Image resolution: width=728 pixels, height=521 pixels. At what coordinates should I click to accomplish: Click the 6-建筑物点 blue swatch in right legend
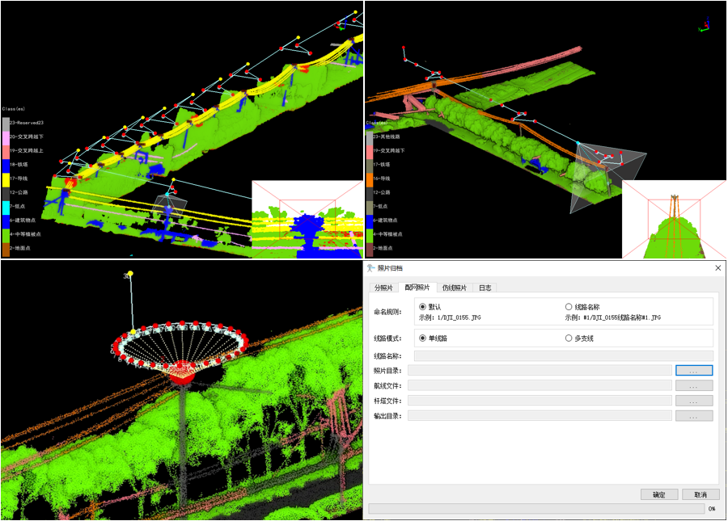point(370,221)
